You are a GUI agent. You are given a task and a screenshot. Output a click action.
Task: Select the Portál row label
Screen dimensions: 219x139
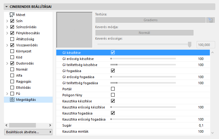click(x=67, y=89)
